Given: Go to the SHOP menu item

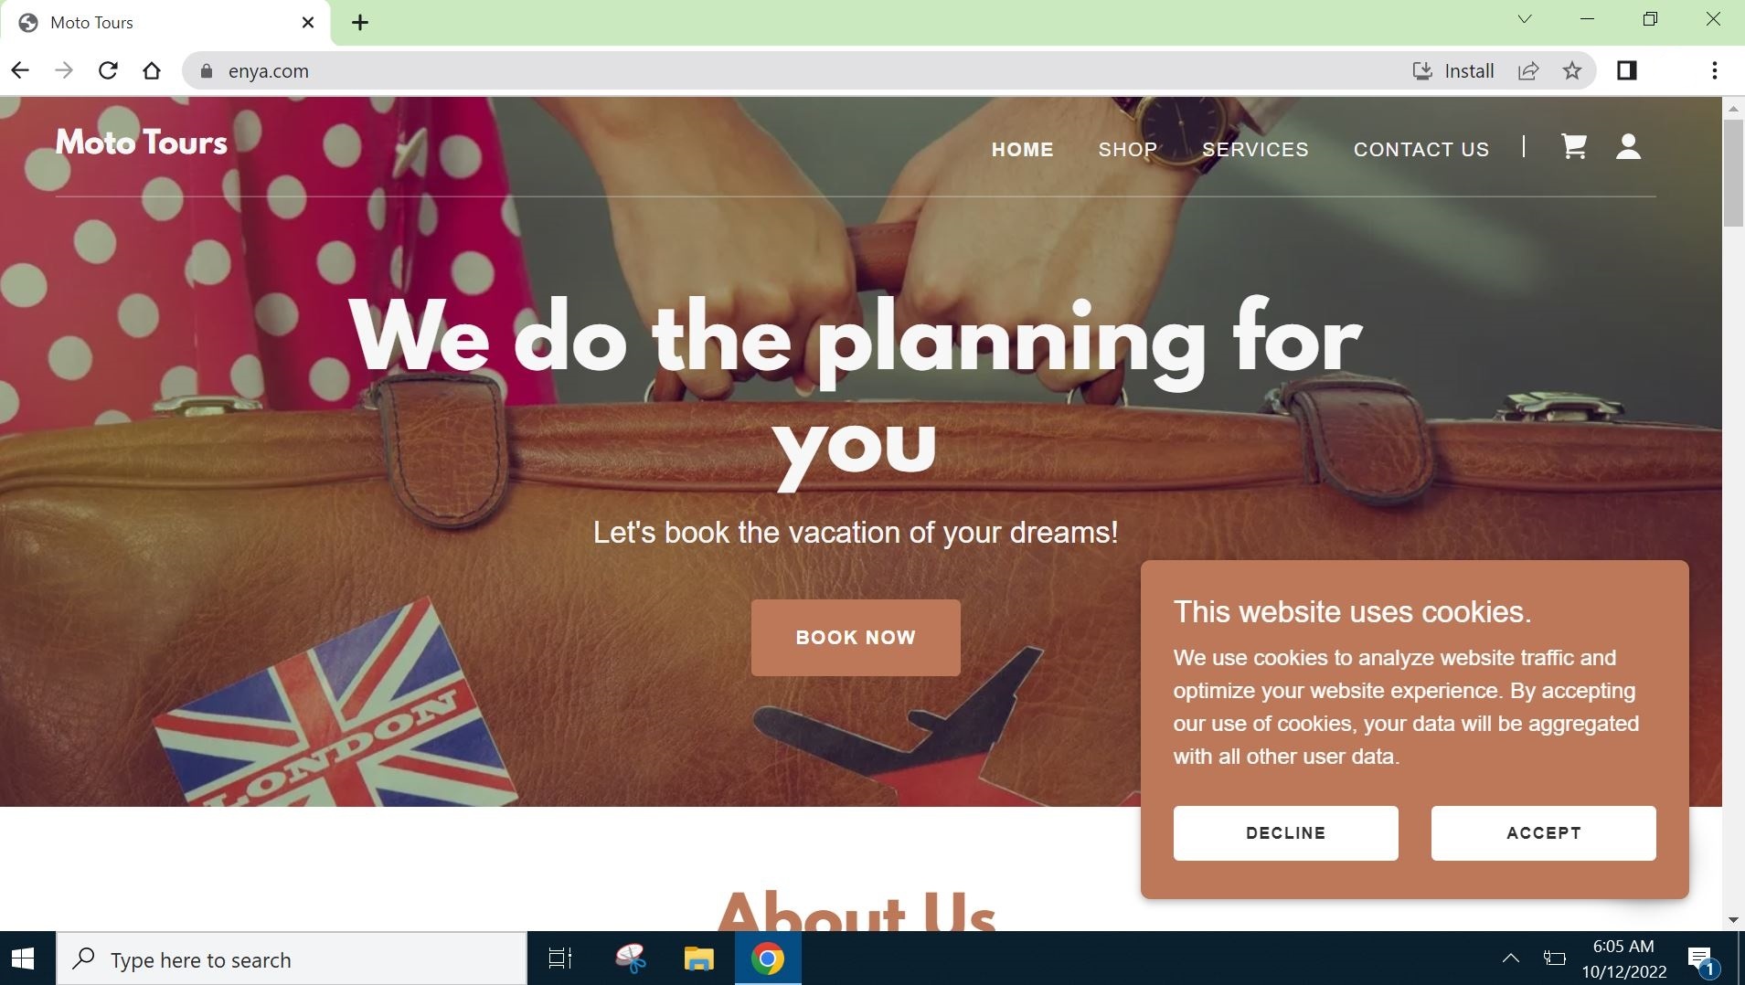Looking at the screenshot, I should [1128, 149].
